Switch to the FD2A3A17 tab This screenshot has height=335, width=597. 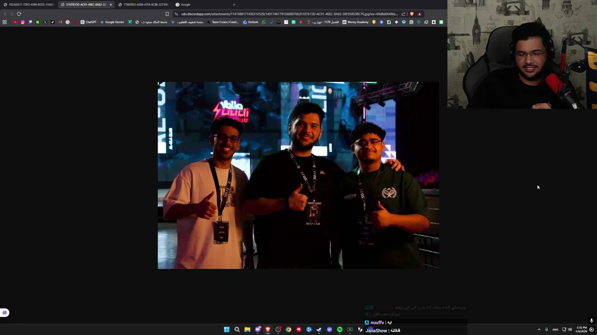click(29, 5)
